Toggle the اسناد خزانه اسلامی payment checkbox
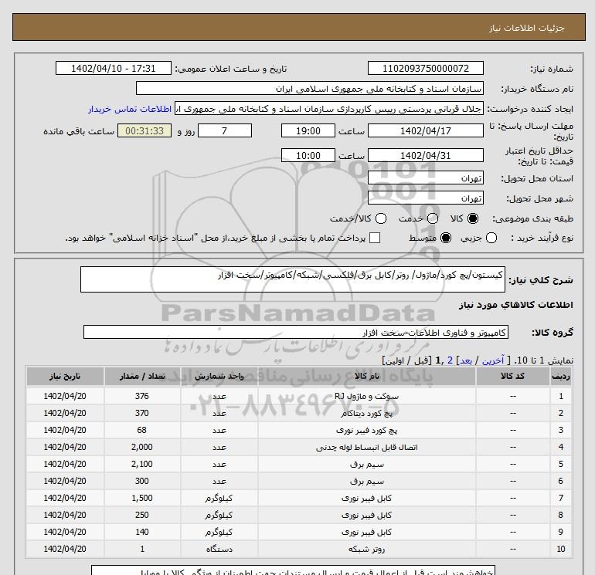The width and height of the screenshot is (595, 575). click(x=375, y=238)
